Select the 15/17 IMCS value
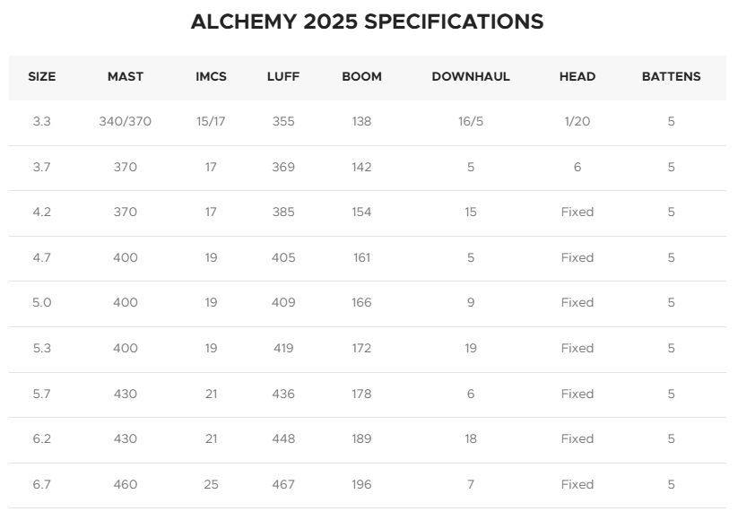Viewport: 738px width, 520px height. [x=211, y=121]
